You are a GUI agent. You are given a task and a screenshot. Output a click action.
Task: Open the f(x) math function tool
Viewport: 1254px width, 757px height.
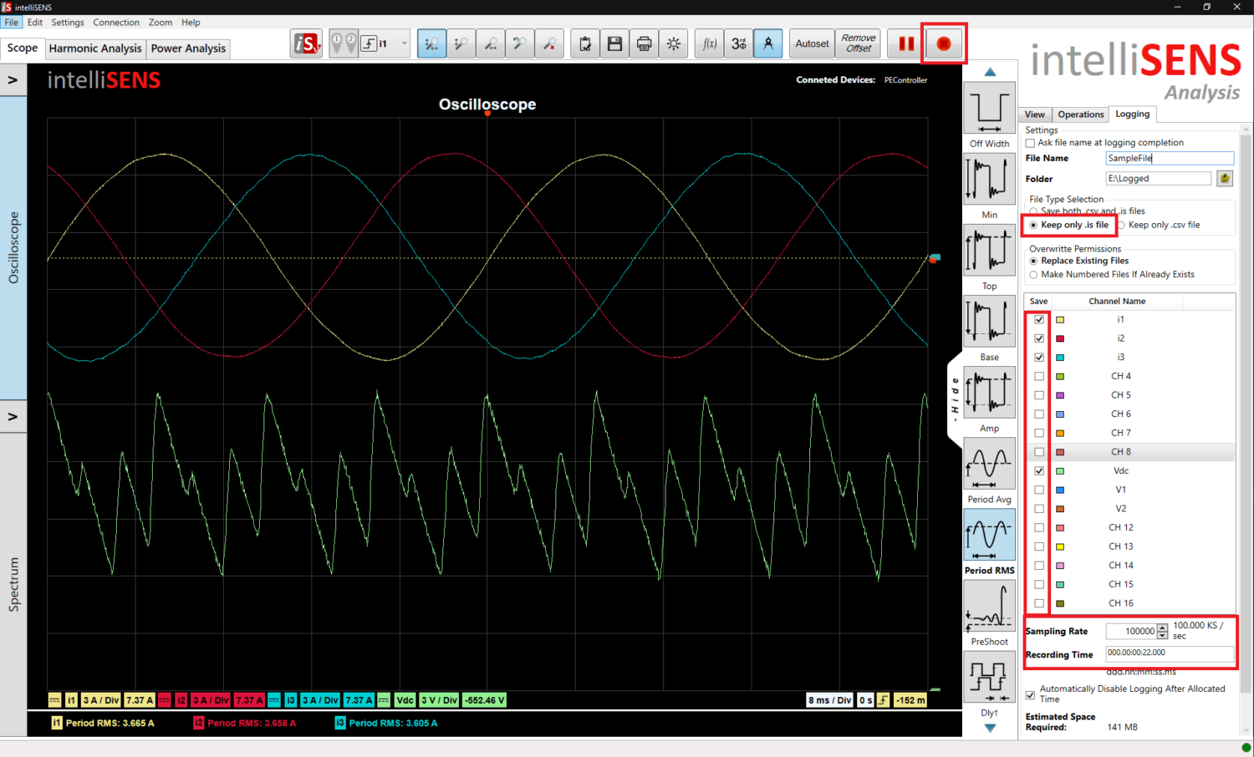(709, 43)
